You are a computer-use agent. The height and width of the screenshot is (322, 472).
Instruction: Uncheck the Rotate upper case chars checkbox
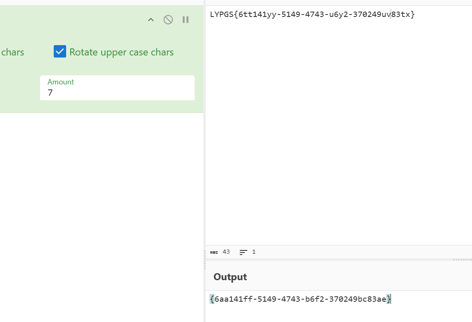pos(60,52)
